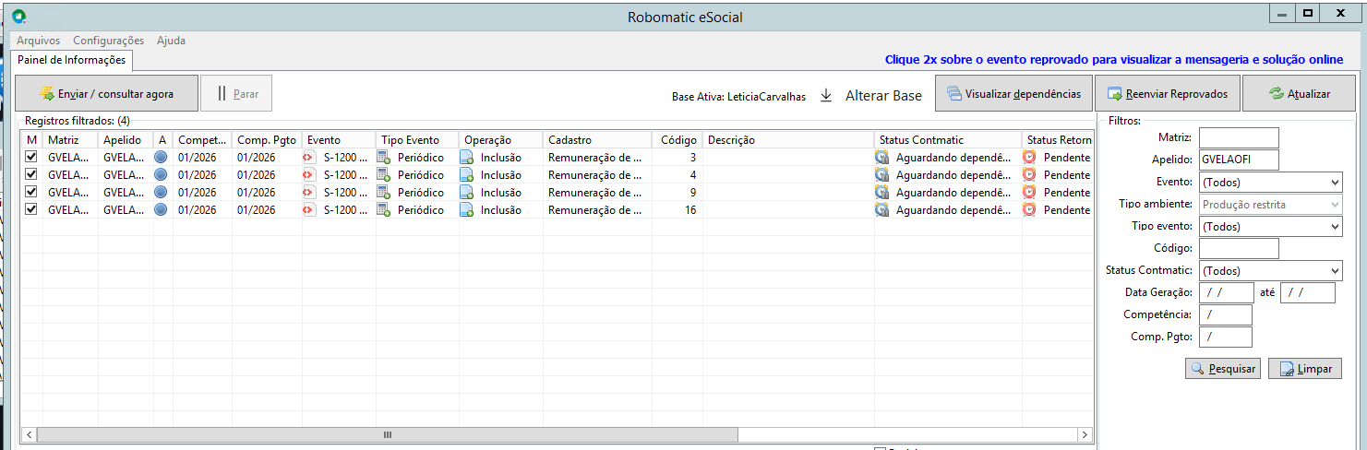Image resolution: width=1367 pixels, height=450 pixels.
Task: Click the Data Geração start date field
Action: tap(1226, 292)
